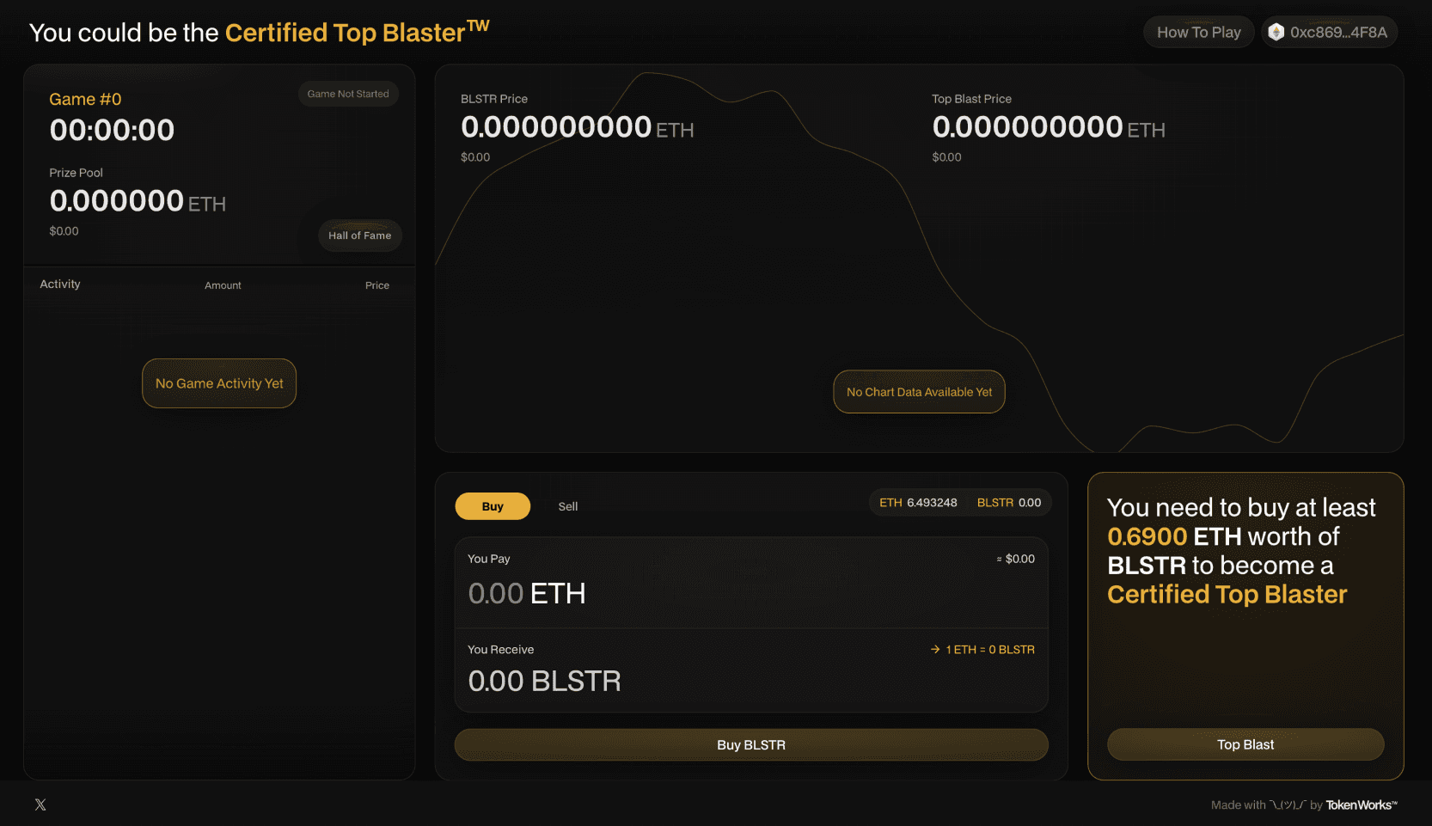Click the connected wallet address 0xc869...4F8A
This screenshot has width=1432, height=826.
tap(1337, 31)
